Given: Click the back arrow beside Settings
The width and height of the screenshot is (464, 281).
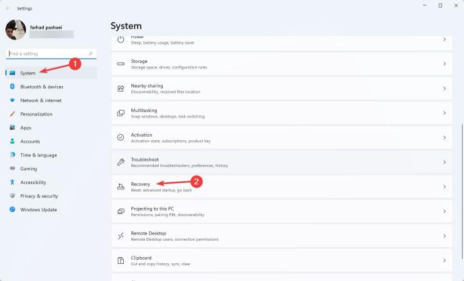Looking at the screenshot, I should (8, 8).
